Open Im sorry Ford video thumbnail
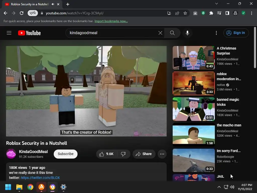Viewport: 257px width, 193px height. tap(194, 160)
